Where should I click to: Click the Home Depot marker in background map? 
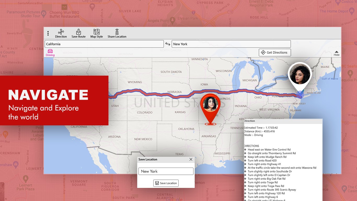(352, 11)
